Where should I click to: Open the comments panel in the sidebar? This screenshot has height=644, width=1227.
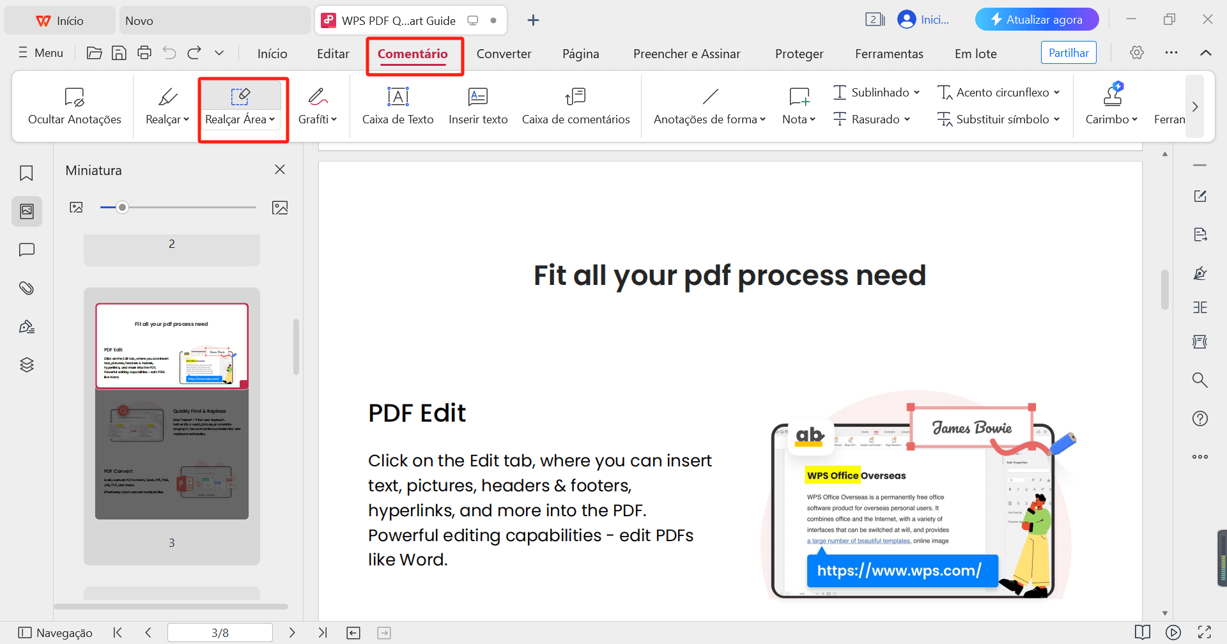[26, 249]
